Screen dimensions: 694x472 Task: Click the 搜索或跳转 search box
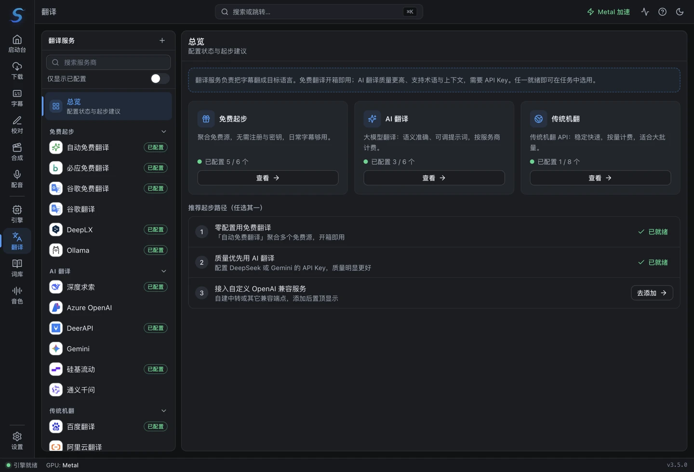coord(319,12)
